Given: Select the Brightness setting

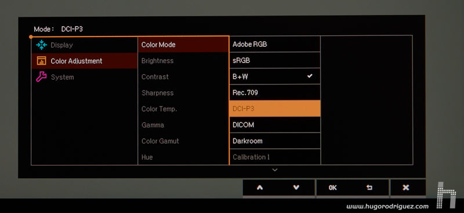Looking at the screenshot, I should 183,61.
